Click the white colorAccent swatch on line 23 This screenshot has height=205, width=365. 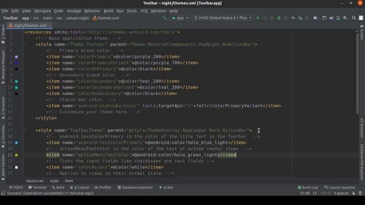[x=17, y=167]
